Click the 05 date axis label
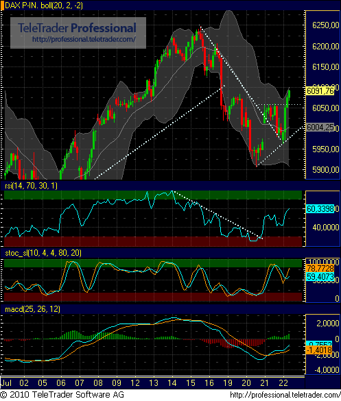Screen dimensions: 341x401 pyautogui.click(x=43, y=383)
